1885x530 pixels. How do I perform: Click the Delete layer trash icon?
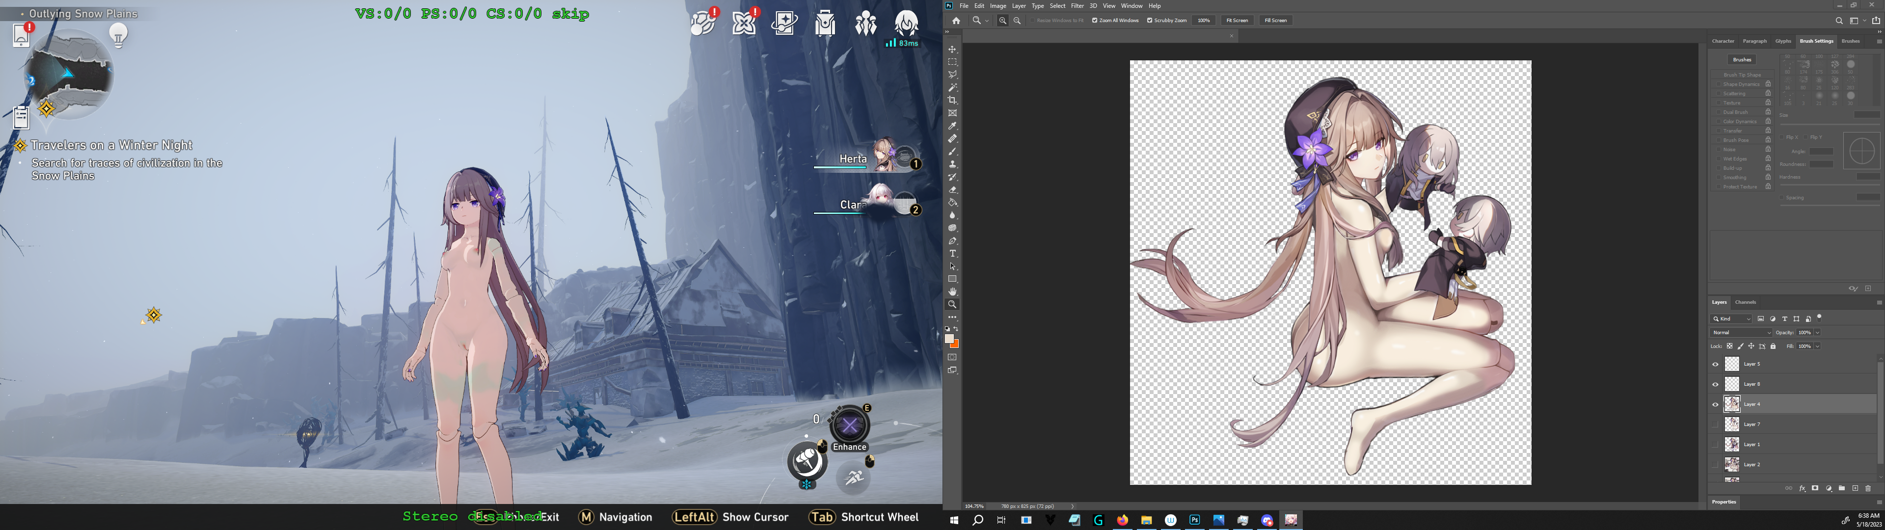[1868, 488]
